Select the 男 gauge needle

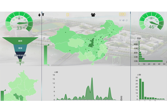22,23
